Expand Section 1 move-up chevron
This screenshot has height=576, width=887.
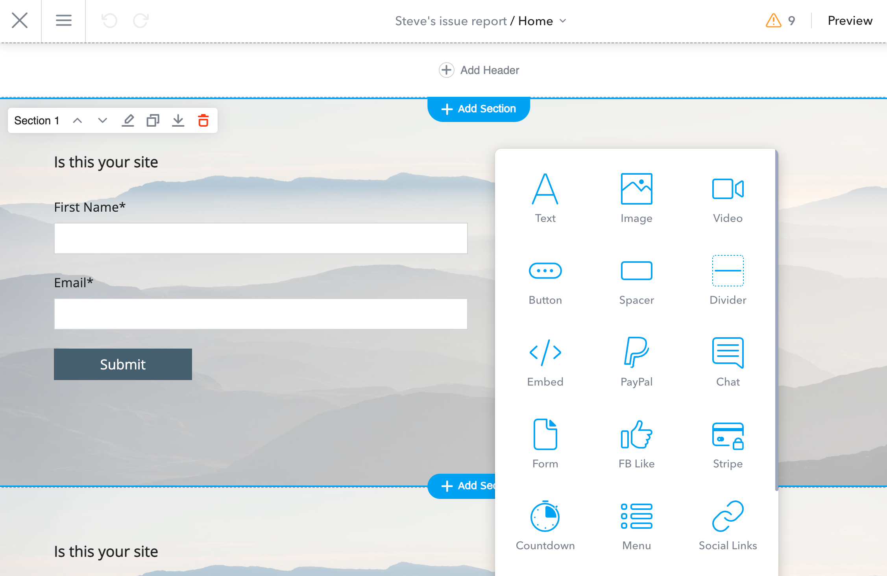click(x=77, y=120)
